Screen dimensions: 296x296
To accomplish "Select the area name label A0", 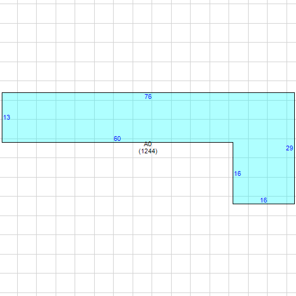I will (148, 144).
